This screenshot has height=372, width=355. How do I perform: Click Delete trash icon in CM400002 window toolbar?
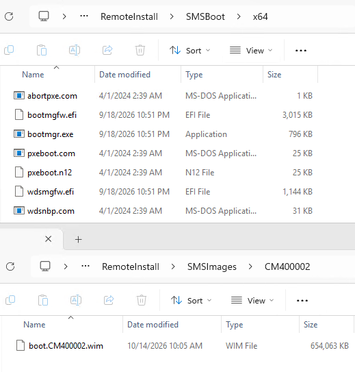(x=142, y=300)
